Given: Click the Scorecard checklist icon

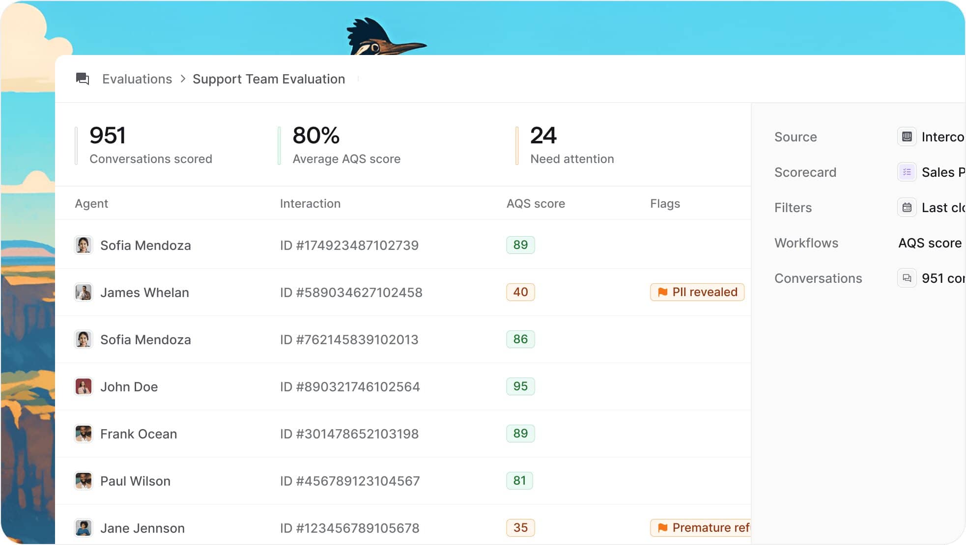Looking at the screenshot, I should pyautogui.click(x=907, y=172).
